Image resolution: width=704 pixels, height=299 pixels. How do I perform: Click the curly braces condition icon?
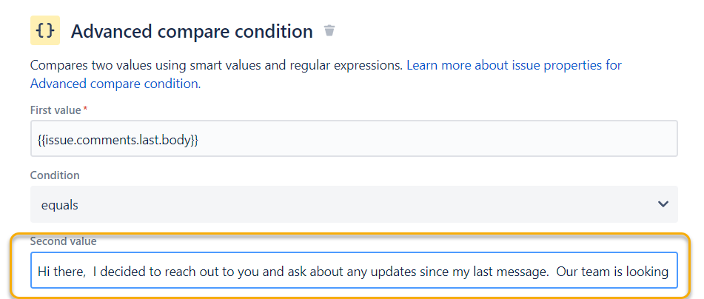(45, 30)
